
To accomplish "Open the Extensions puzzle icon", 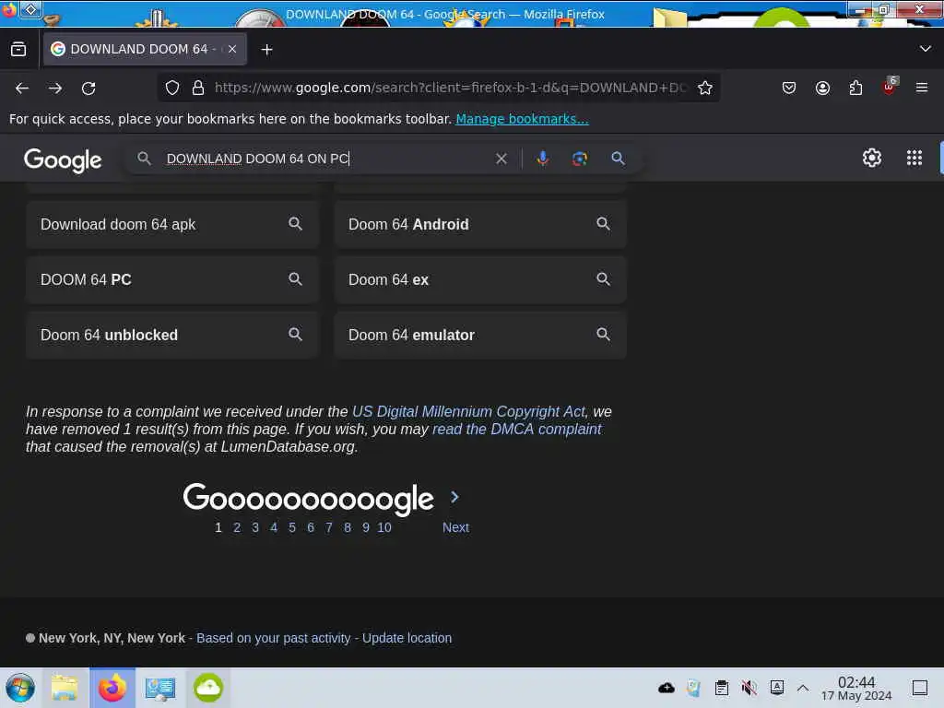I will point(855,88).
